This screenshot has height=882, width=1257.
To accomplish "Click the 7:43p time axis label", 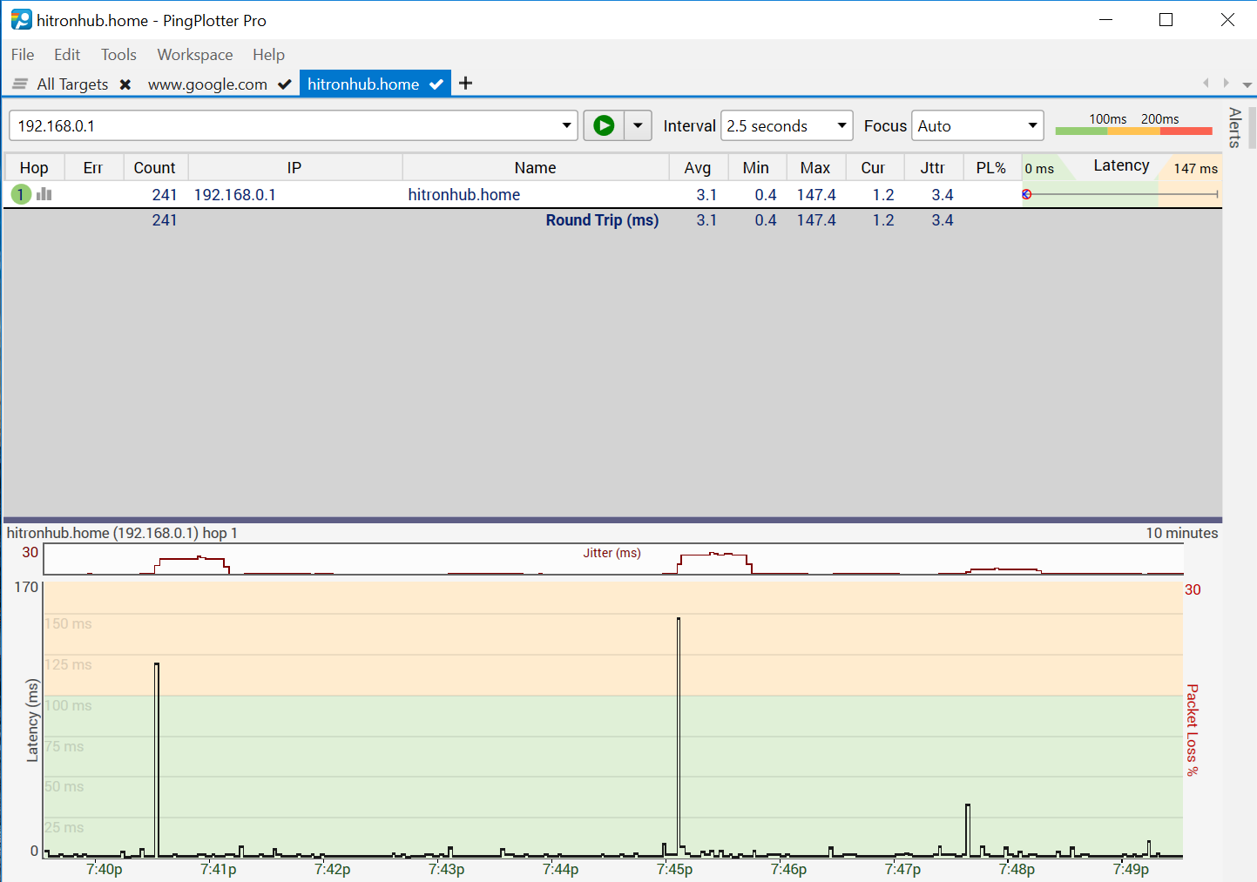I will [447, 869].
